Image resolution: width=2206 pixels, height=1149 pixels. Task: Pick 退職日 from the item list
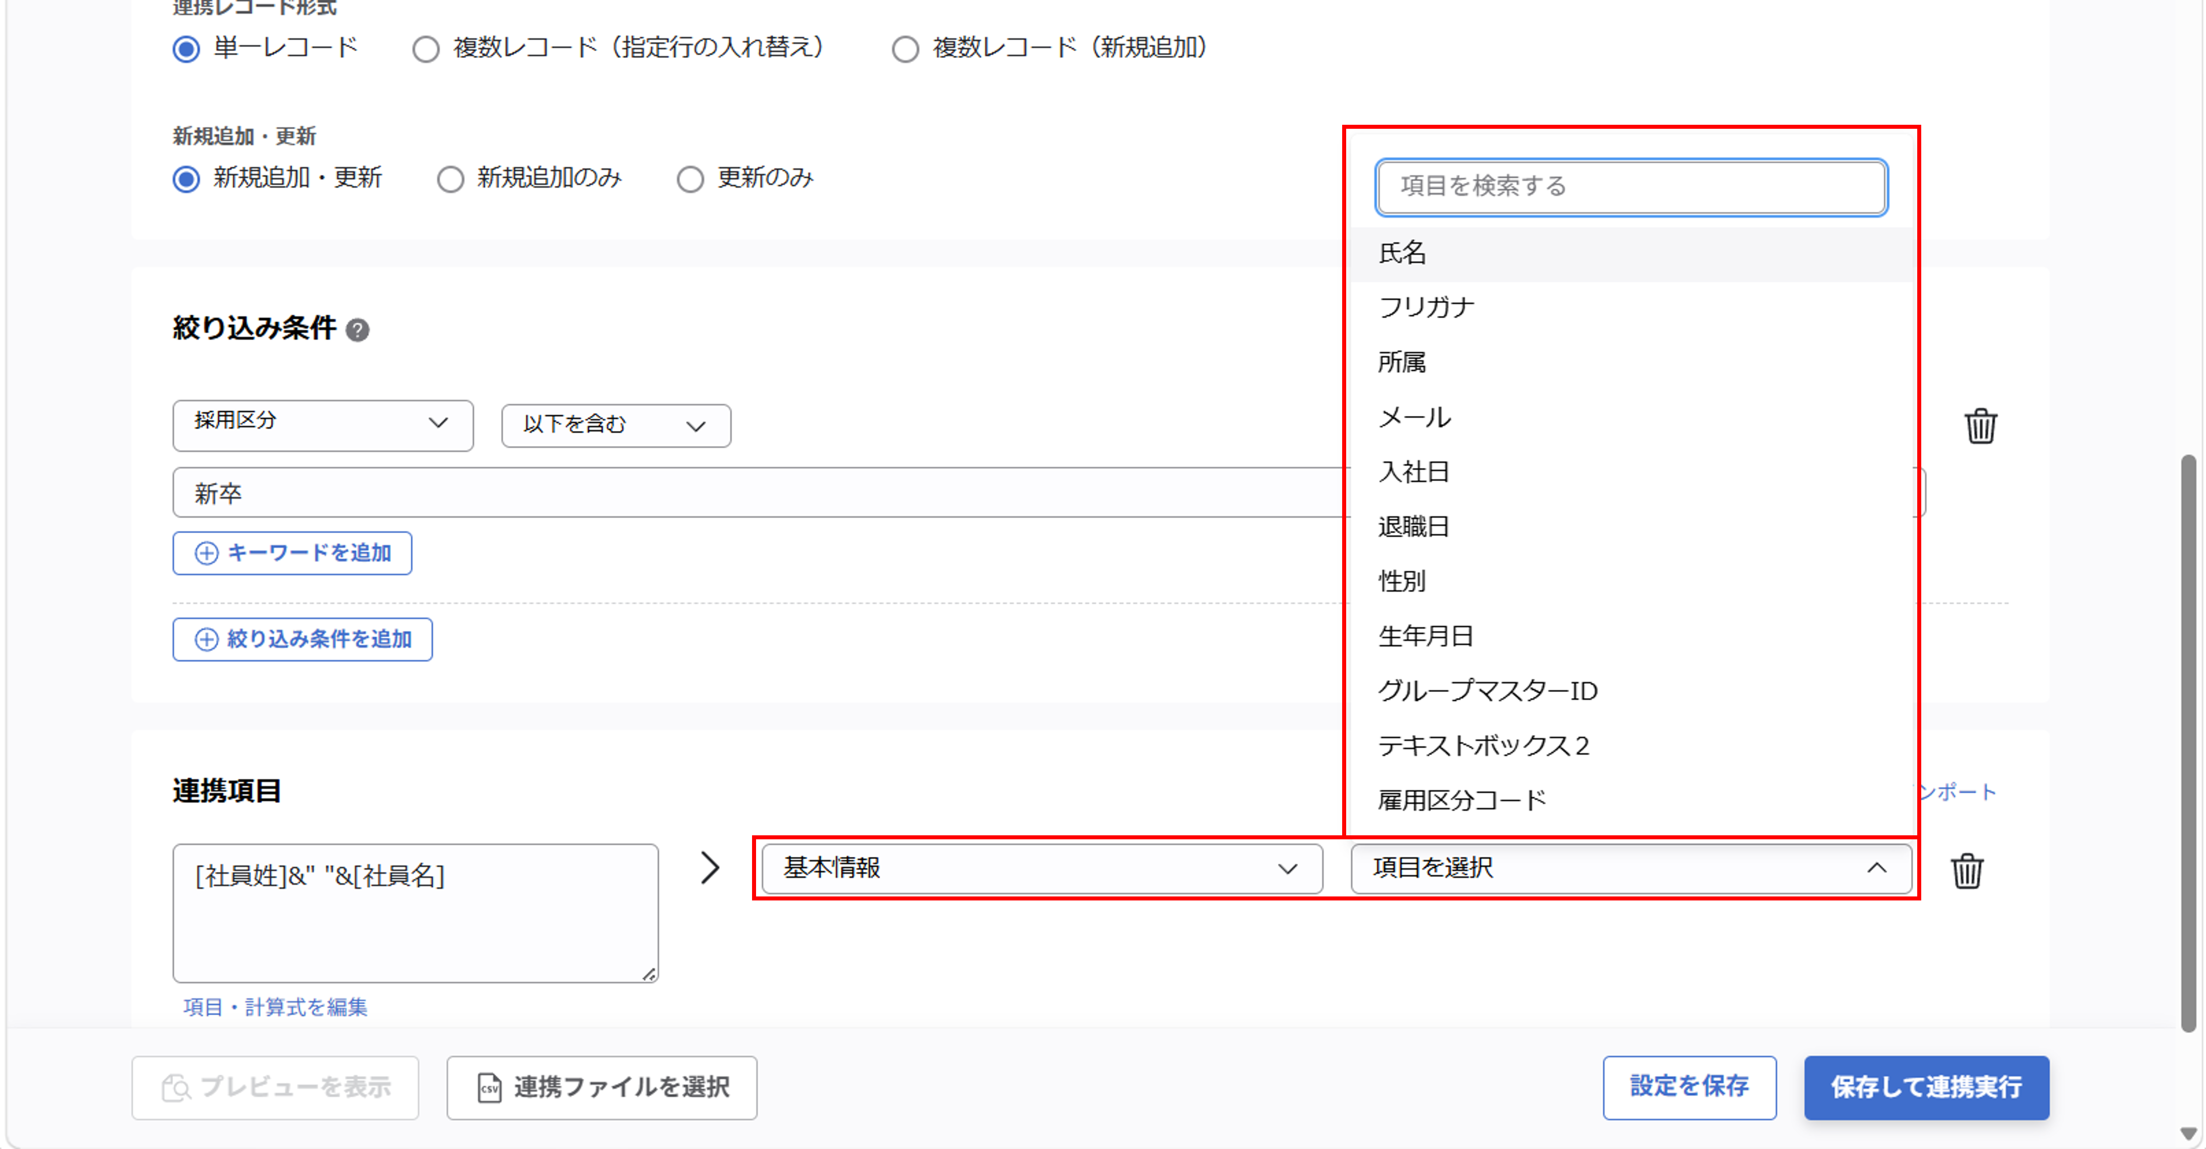click(1630, 527)
